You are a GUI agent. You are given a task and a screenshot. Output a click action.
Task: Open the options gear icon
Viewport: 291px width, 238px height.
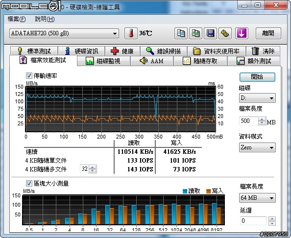pyautogui.click(x=225, y=33)
